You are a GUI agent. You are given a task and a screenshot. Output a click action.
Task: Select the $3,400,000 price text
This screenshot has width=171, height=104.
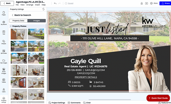99,86
